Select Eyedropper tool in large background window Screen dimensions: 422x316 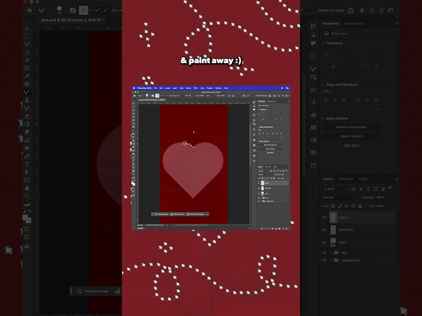click(27, 76)
